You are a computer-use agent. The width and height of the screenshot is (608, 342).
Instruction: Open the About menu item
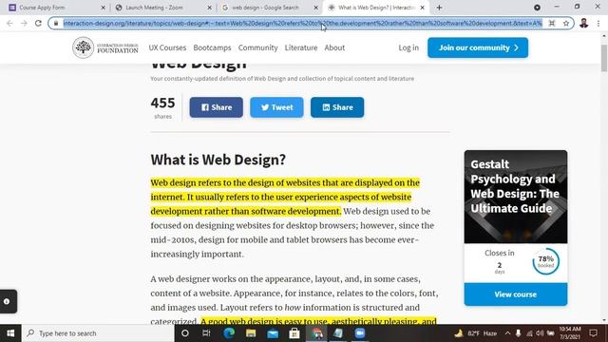point(334,47)
